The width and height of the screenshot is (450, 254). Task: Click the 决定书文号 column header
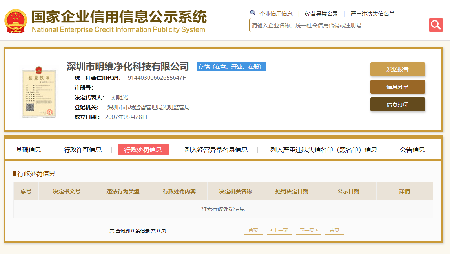(67, 191)
